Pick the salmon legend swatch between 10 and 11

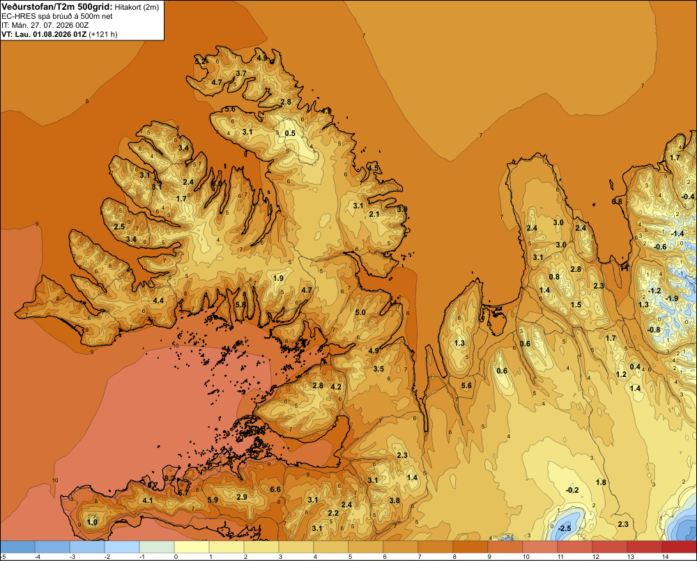(540, 547)
